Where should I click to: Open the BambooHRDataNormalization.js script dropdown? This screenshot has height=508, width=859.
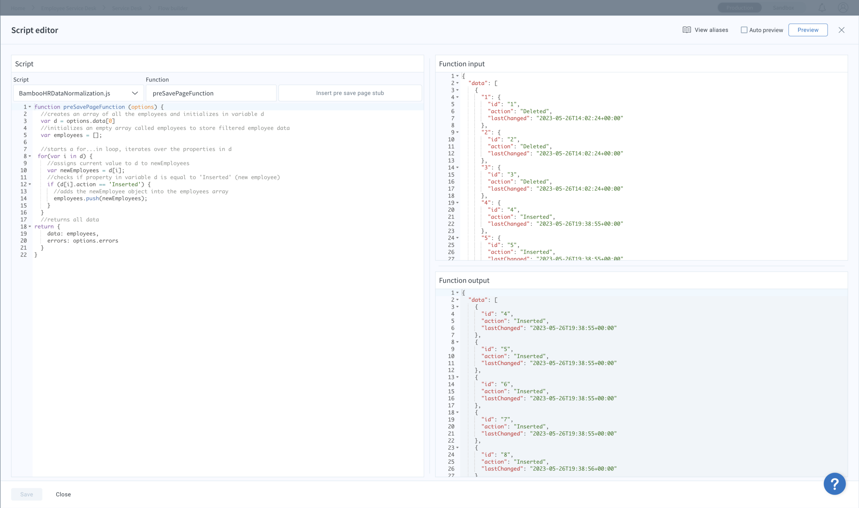coord(79,93)
